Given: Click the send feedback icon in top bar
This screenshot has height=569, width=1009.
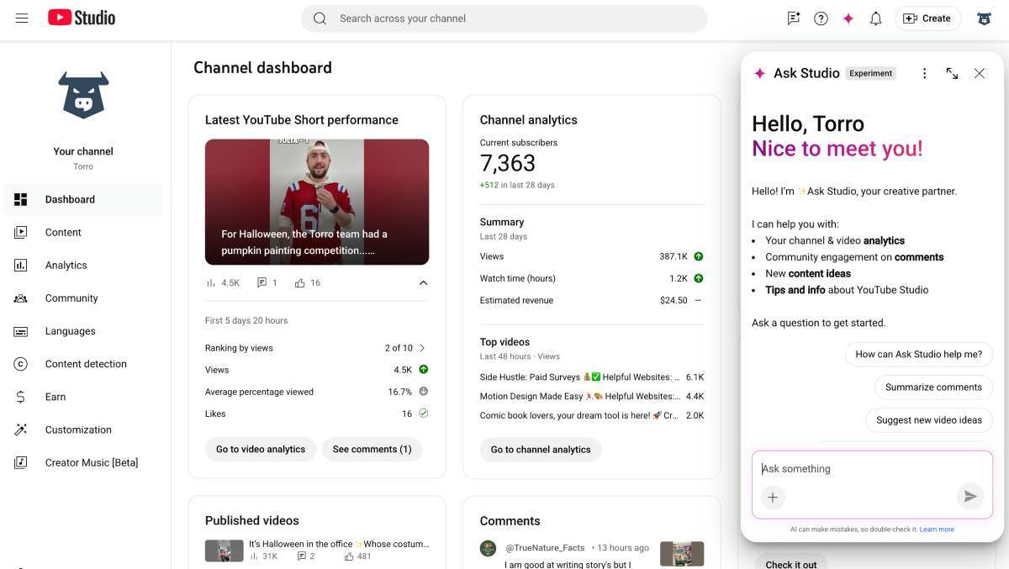Looking at the screenshot, I should click(793, 18).
